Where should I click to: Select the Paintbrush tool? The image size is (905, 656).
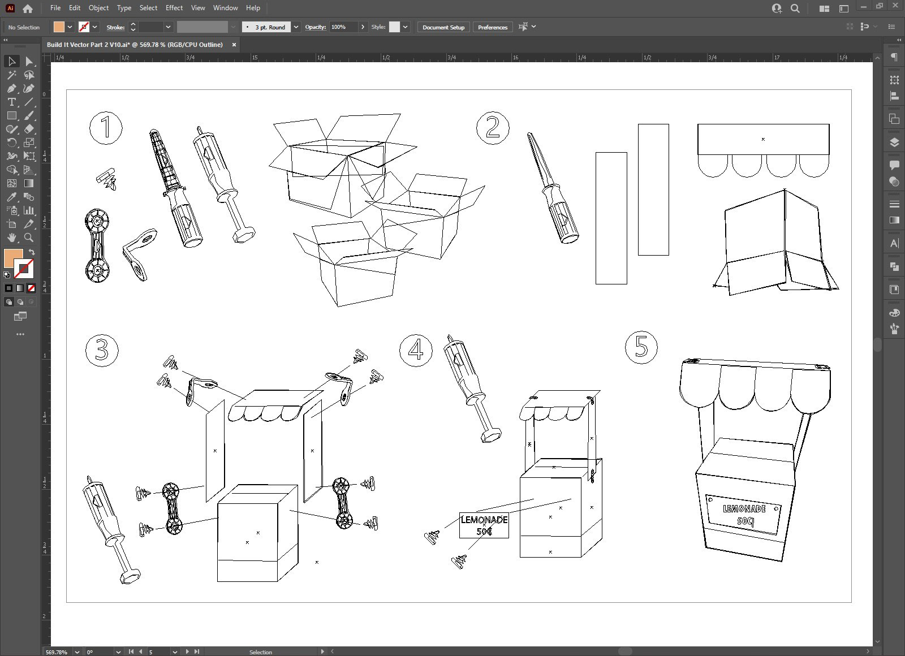click(29, 115)
